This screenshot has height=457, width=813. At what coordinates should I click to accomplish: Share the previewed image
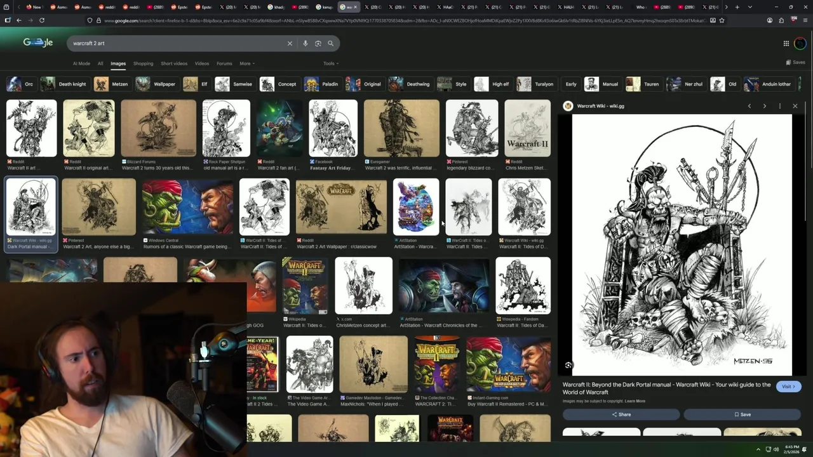click(x=621, y=414)
